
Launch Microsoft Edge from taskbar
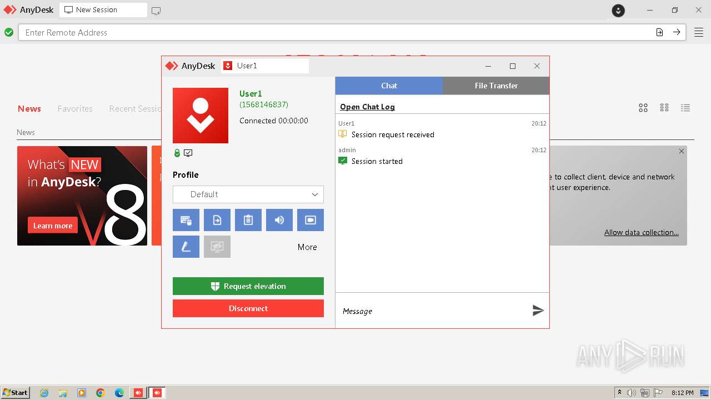(119, 393)
